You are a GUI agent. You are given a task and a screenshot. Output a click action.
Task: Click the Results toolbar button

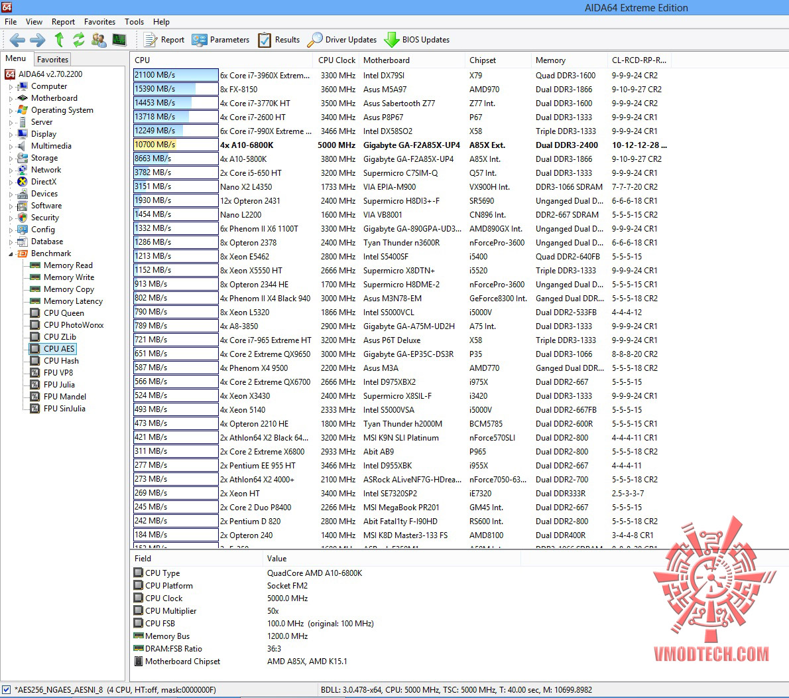278,40
